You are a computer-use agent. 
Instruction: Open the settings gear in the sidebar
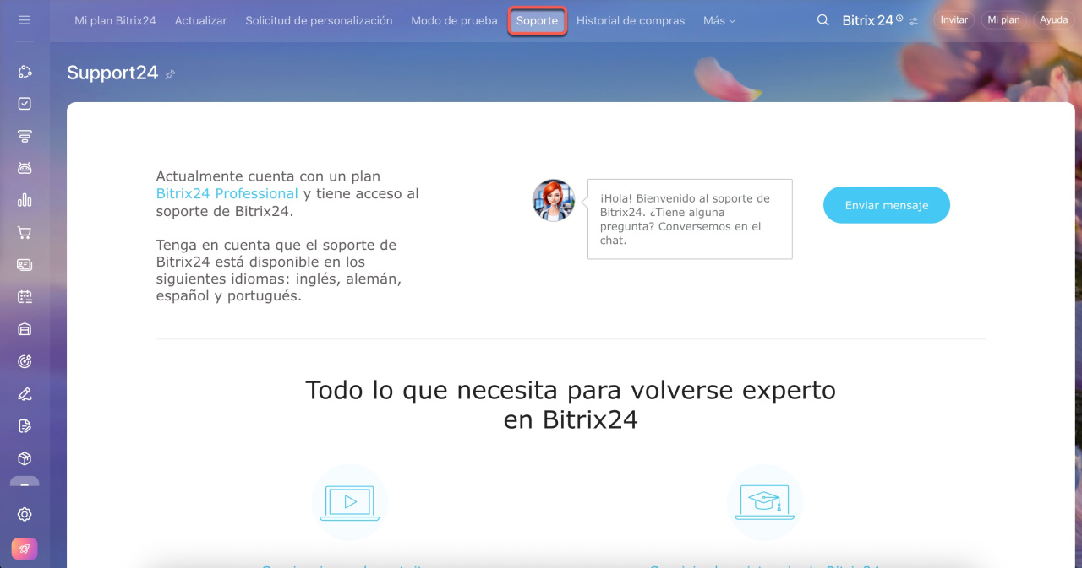click(25, 514)
